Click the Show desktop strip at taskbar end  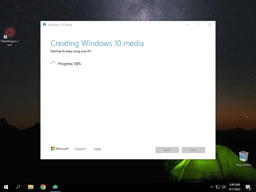coord(255,187)
